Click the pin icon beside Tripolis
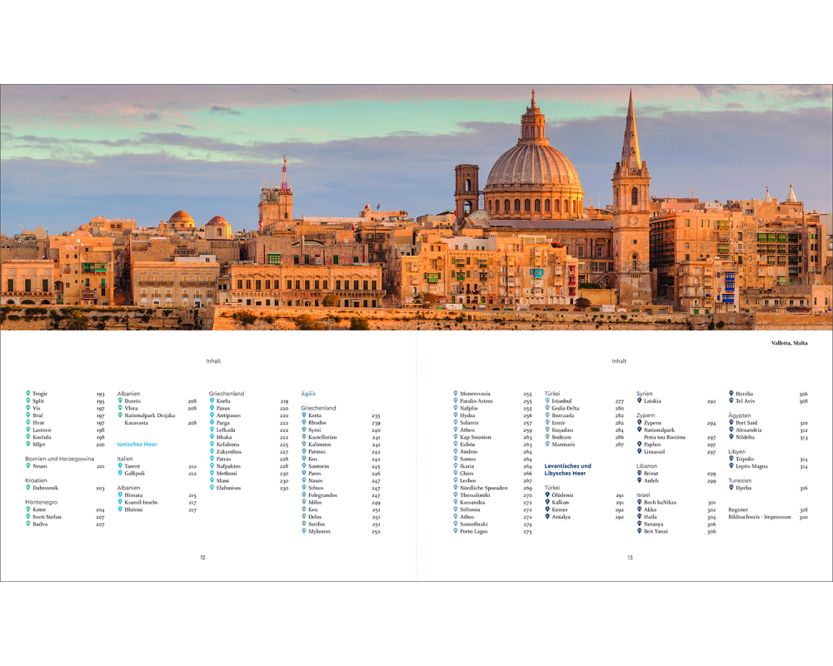Screen dimensions: 833x666 731,459
